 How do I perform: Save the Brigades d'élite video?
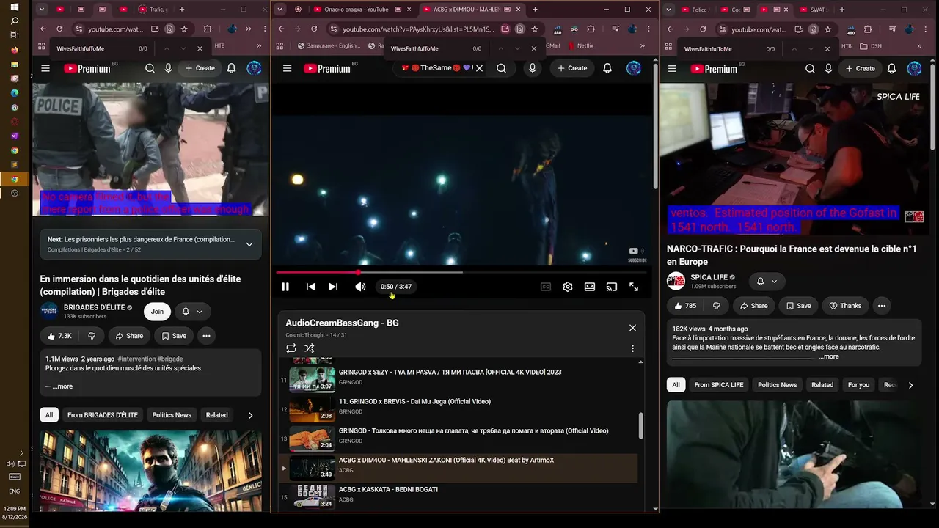[174, 336]
